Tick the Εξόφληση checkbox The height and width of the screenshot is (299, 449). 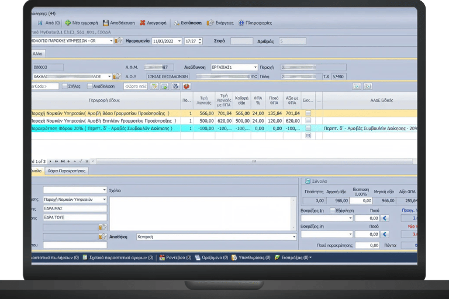333,210
